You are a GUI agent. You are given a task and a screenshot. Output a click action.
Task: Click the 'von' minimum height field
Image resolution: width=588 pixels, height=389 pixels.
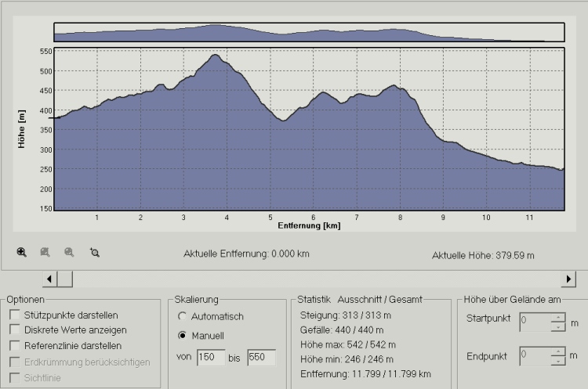coord(211,357)
